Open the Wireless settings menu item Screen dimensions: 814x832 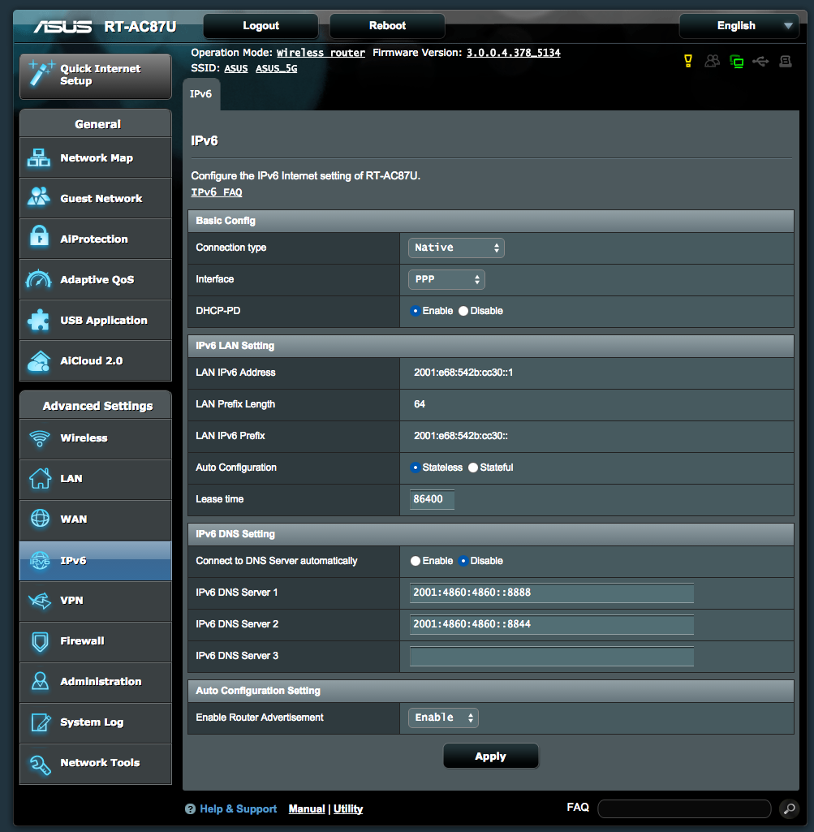(x=84, y=438)
